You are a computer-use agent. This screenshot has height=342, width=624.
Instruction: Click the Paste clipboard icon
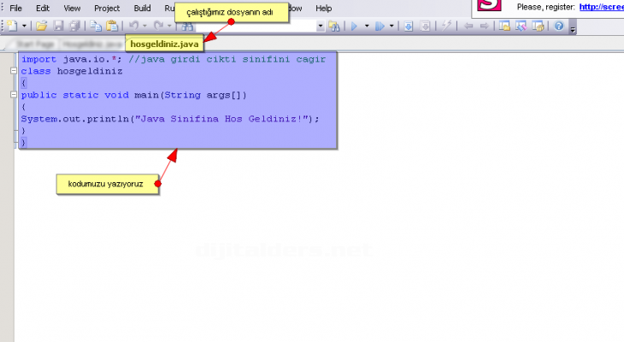[x=112, y=26]
